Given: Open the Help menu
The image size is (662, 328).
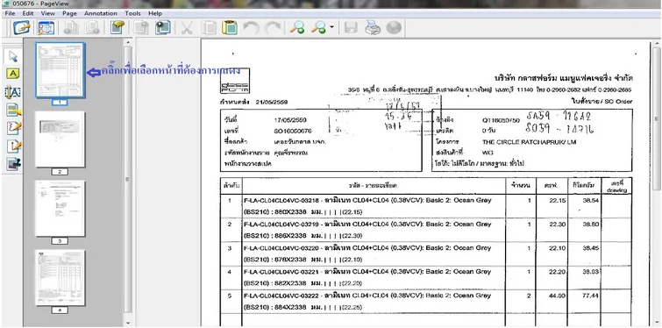Looking at the screenshot, I should [x=155, y=13].
